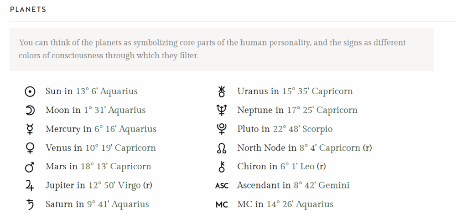This screenshot has height=223, width=467.
Task: Select the MC midheaven label icon
Action: (x=222, y=204)
